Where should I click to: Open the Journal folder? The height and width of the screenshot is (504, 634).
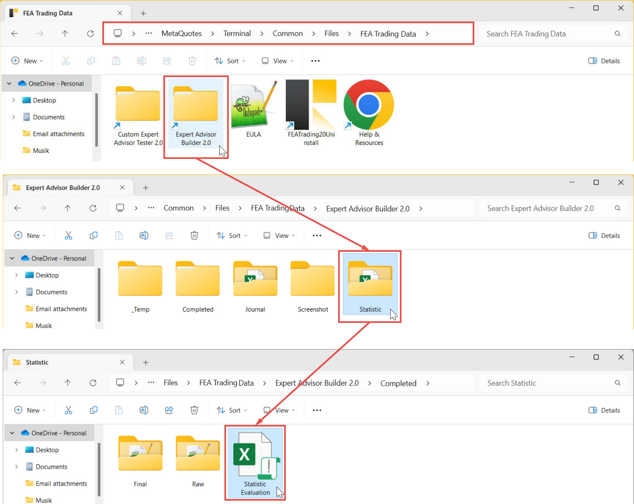pos(255,287)
